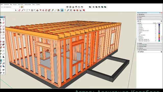
Task: Activate the Offset tool in top toolbar
Action: [40, 10]
